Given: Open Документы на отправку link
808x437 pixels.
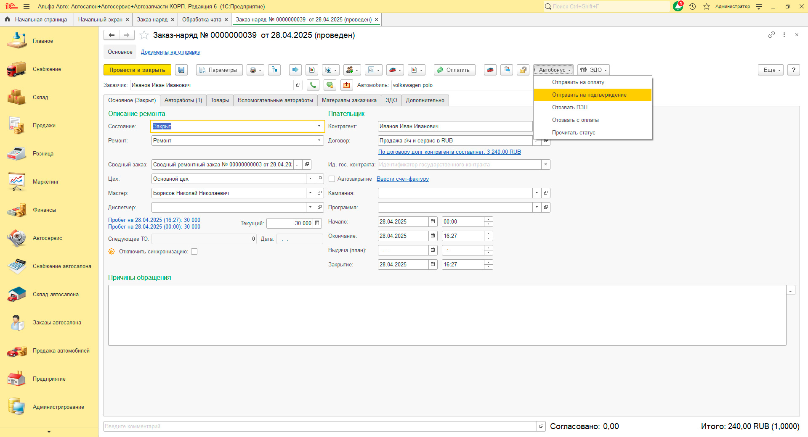Looking at the screenshot, I should tap(170, 52).
